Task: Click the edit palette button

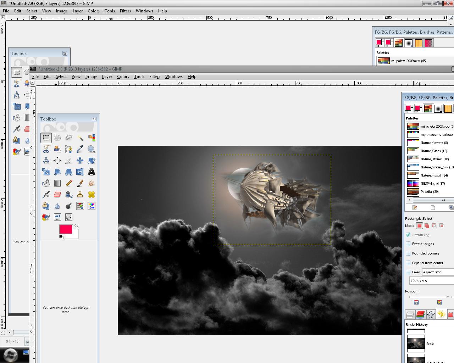Action: pyautogui.click(x=414, y=208)
